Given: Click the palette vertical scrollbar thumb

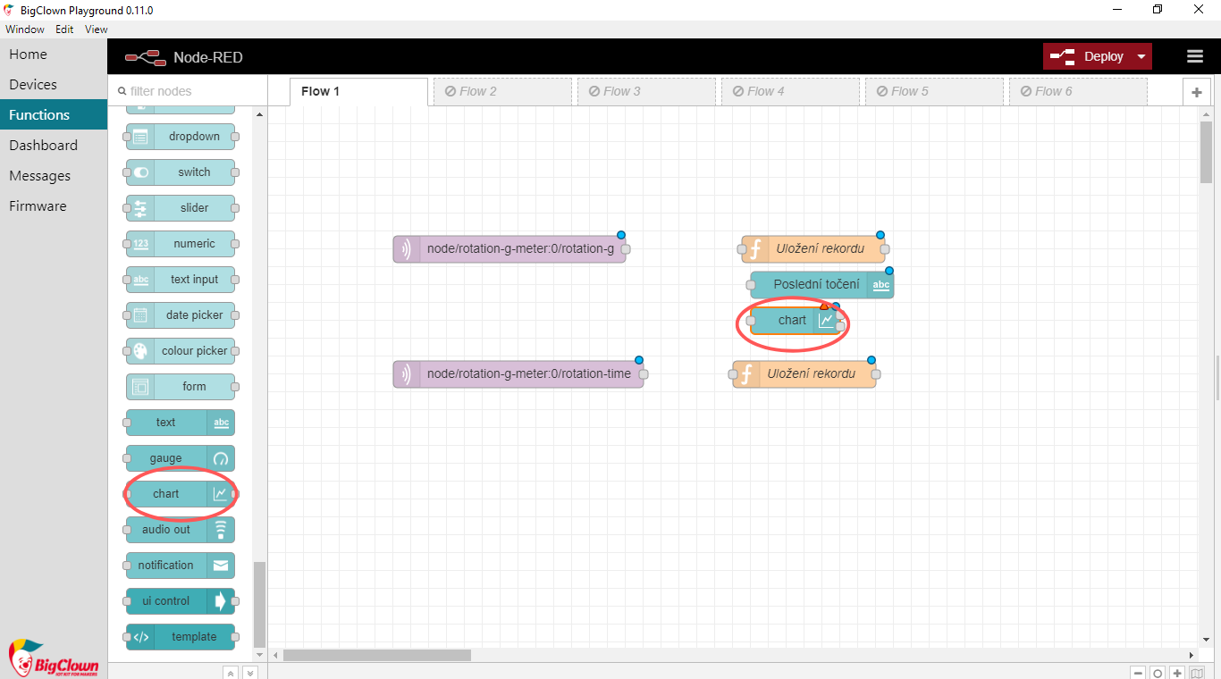Looking at the screenshot, I should point(260,604).
